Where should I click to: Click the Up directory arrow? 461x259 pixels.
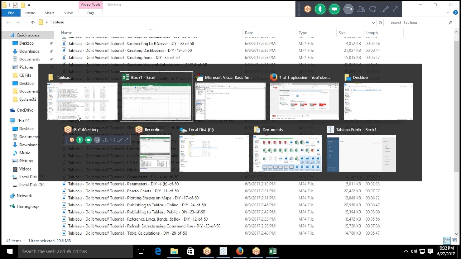pos(33,22)
